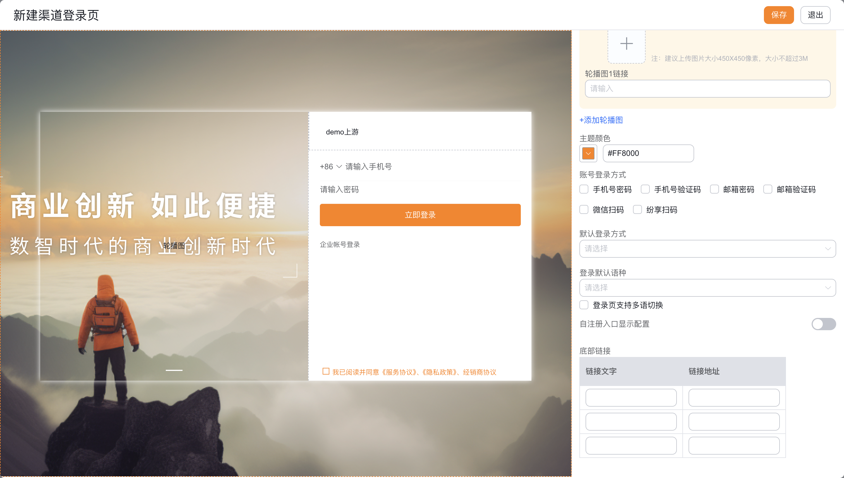Tick the 微信扫码 checkbox
Image resolution: width=844 pixels, height=478 pixels.
coord(584,209)
